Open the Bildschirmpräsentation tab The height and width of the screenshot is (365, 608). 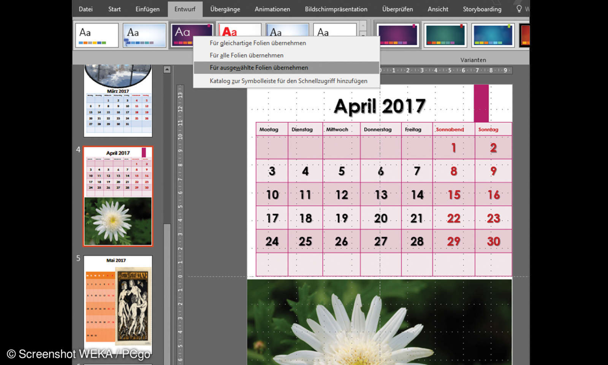(x=336, y=9)
